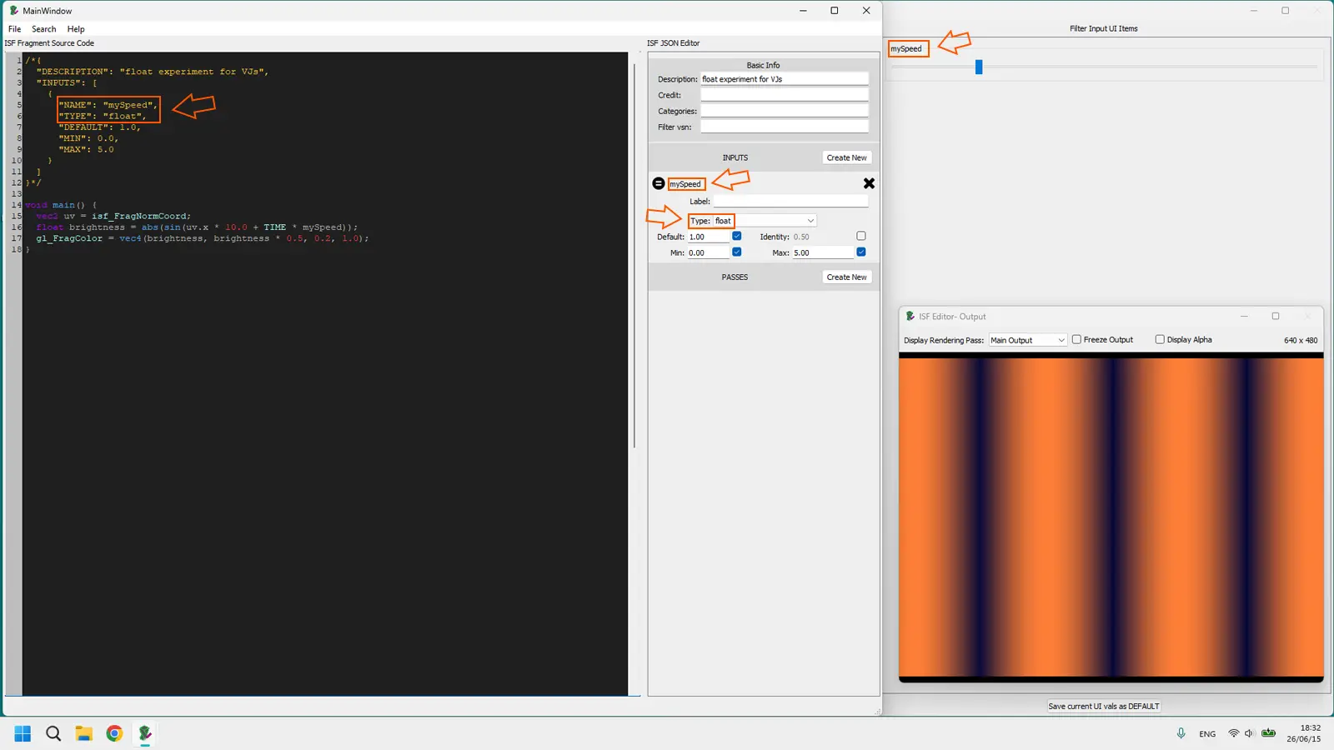Click the gl_FragColor line in code editor
Screen dimensions: 1334x750
pyautogui.click(x=202, y=238)
